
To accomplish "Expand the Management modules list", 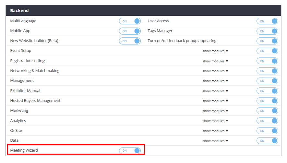I will pyautogui.click(x=215, y=81).
